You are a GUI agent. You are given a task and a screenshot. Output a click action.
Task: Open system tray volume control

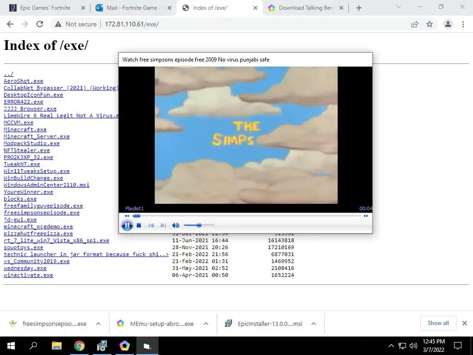(413, 346)
